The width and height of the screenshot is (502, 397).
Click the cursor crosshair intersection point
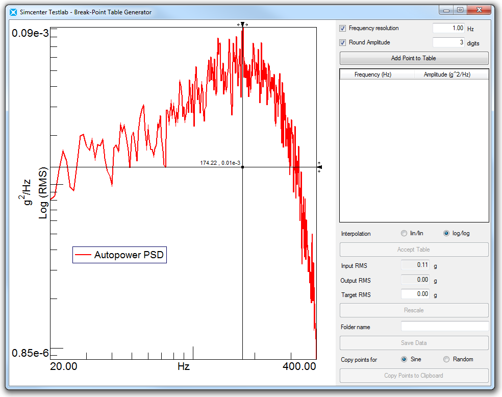click(242, 167)
